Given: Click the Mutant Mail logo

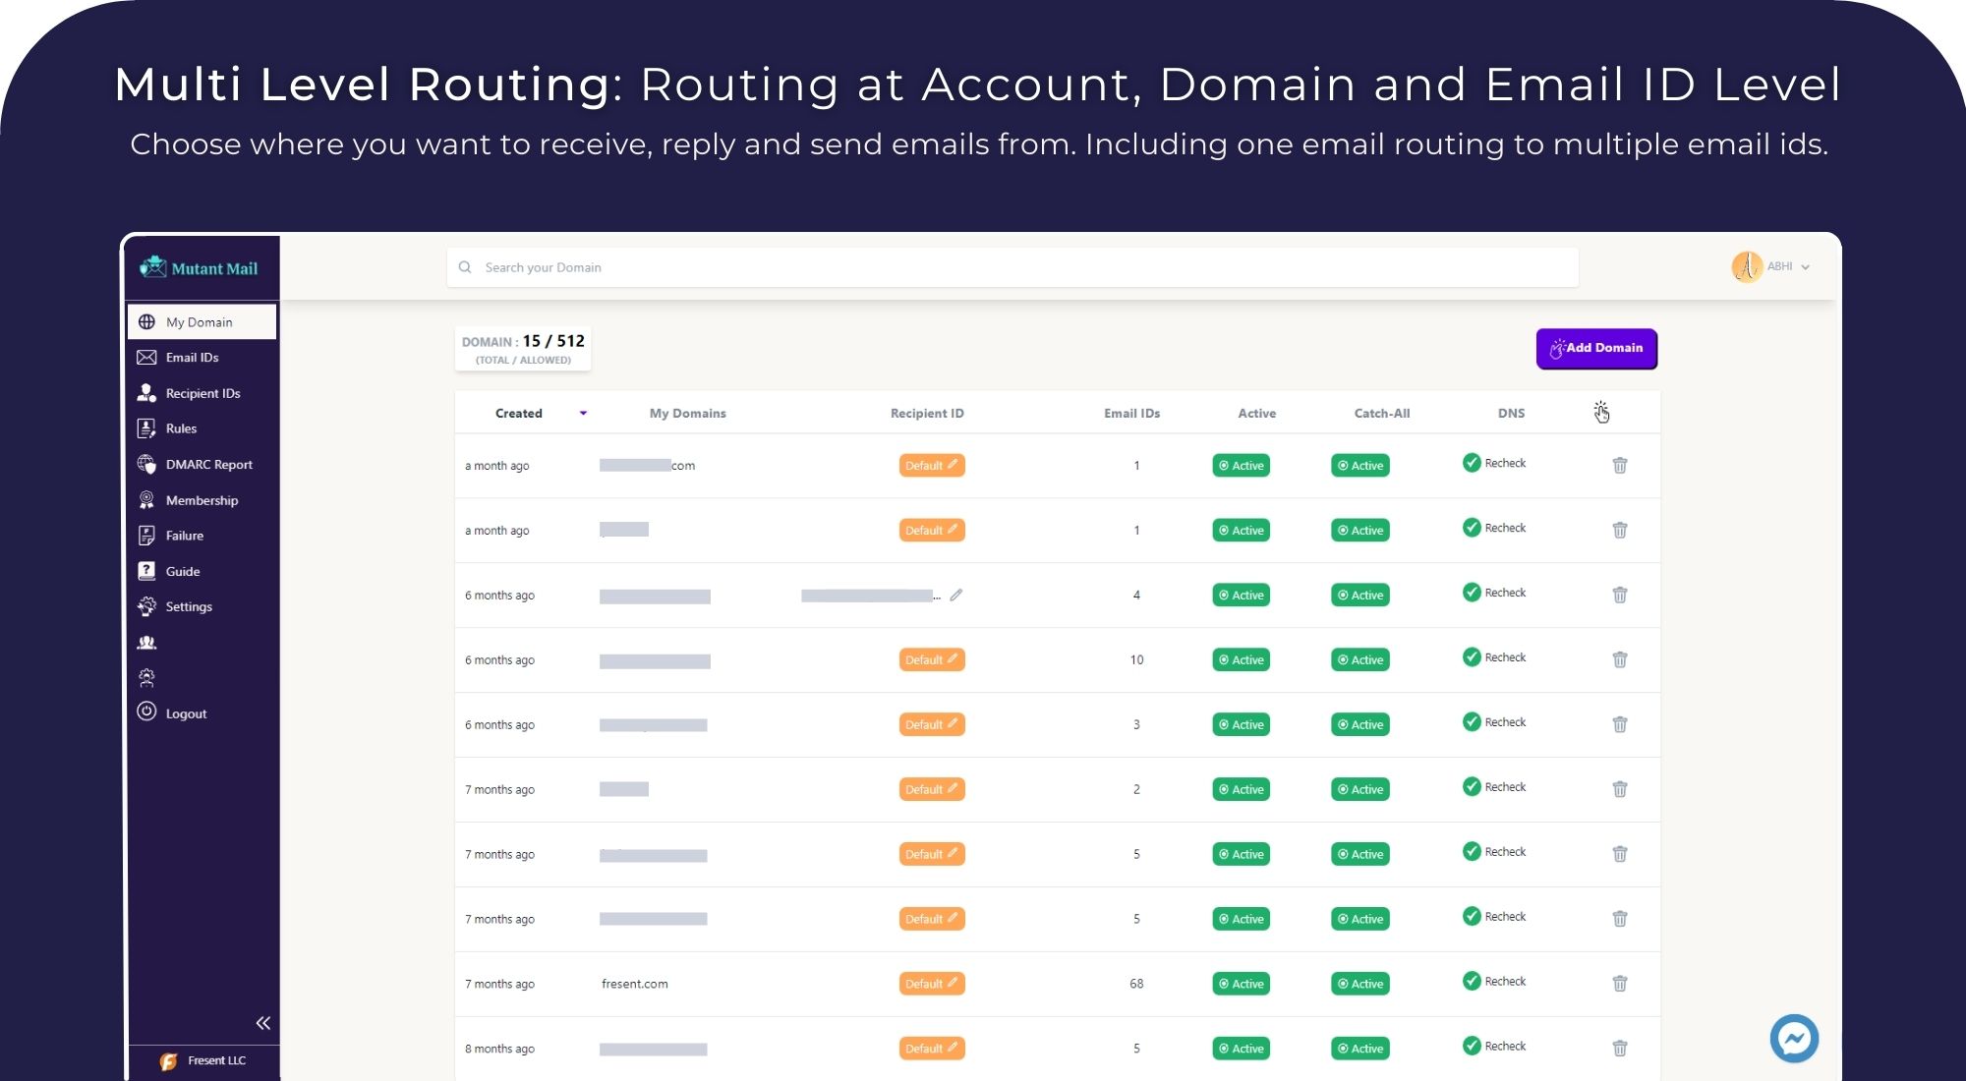Looking at the screenshot, I should (x=202, y=267).
